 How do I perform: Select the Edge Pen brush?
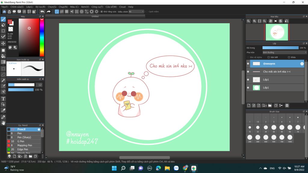(24, 150)
